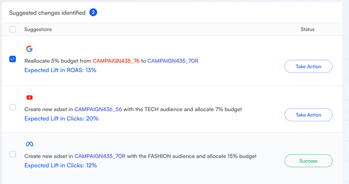Image resolution: width=349 pixels, height=184 pixels.
Task: Click the blue suggestions count badge
Action: click(93, 12)
